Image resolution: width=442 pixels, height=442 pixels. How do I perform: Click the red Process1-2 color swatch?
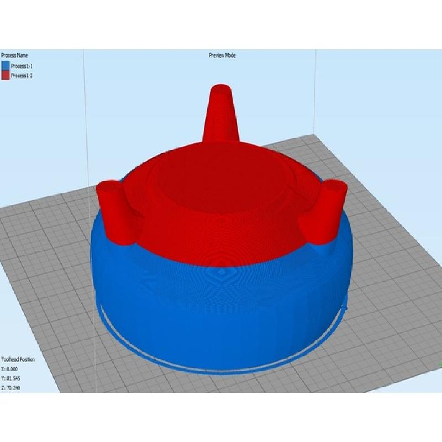click(x=6, y=75)
